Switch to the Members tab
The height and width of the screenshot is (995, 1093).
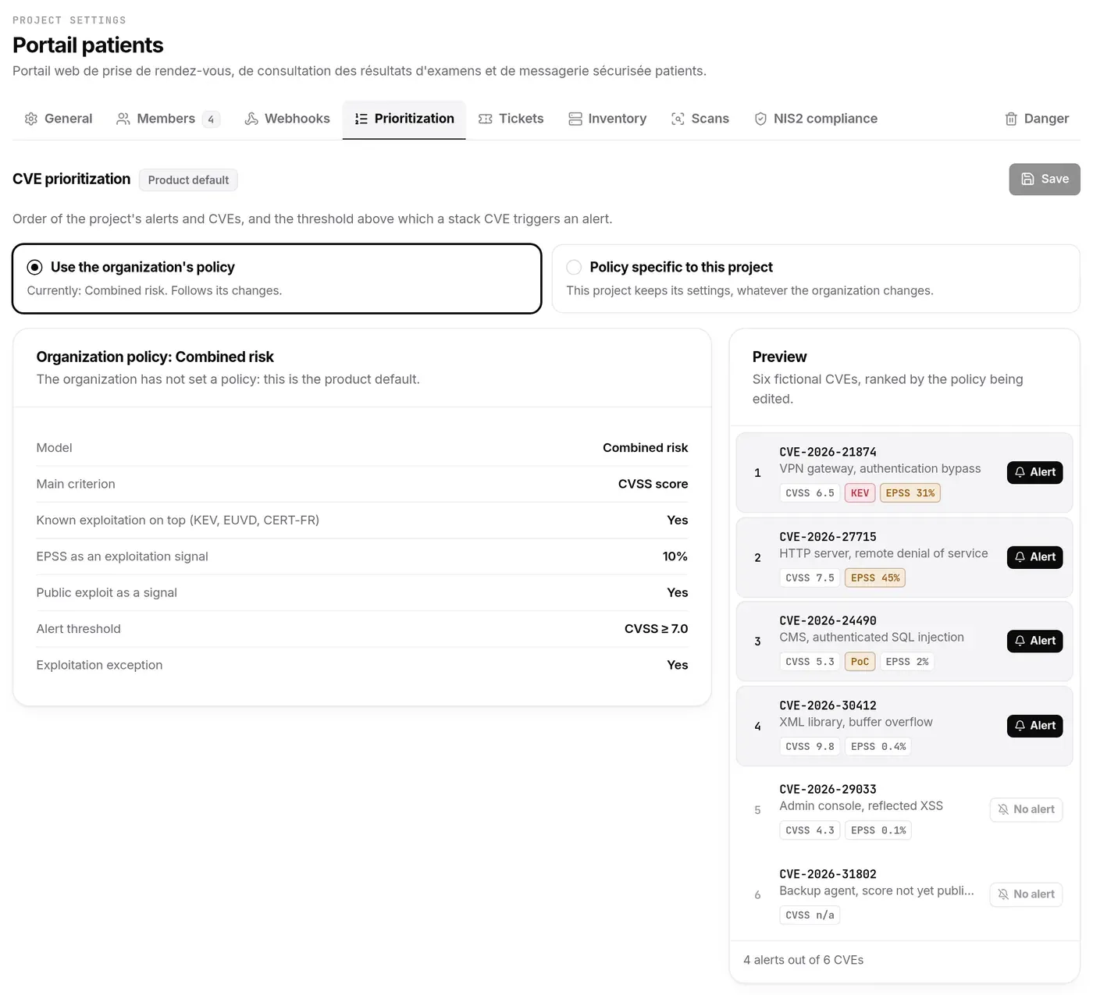pos(168,119)
